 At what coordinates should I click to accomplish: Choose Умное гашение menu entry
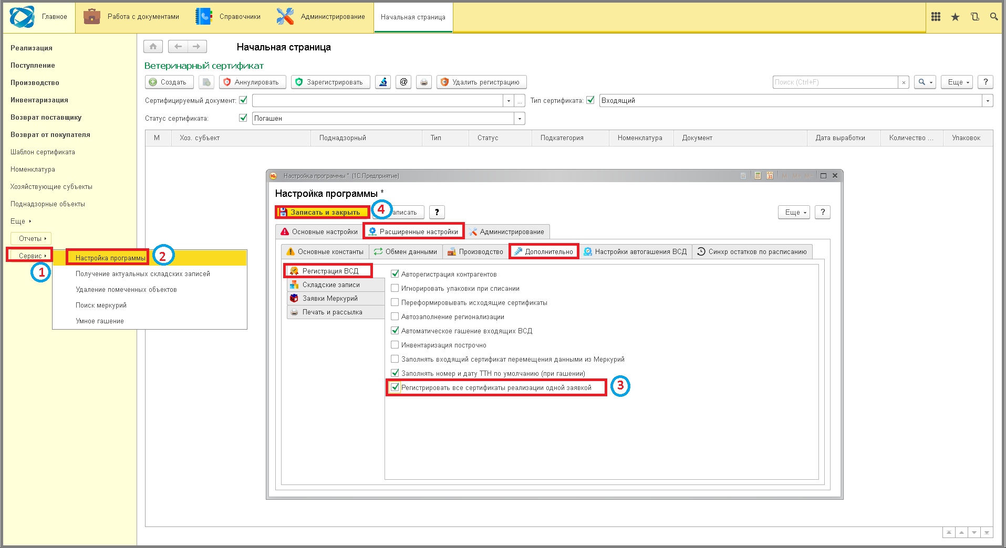point(100,321)
